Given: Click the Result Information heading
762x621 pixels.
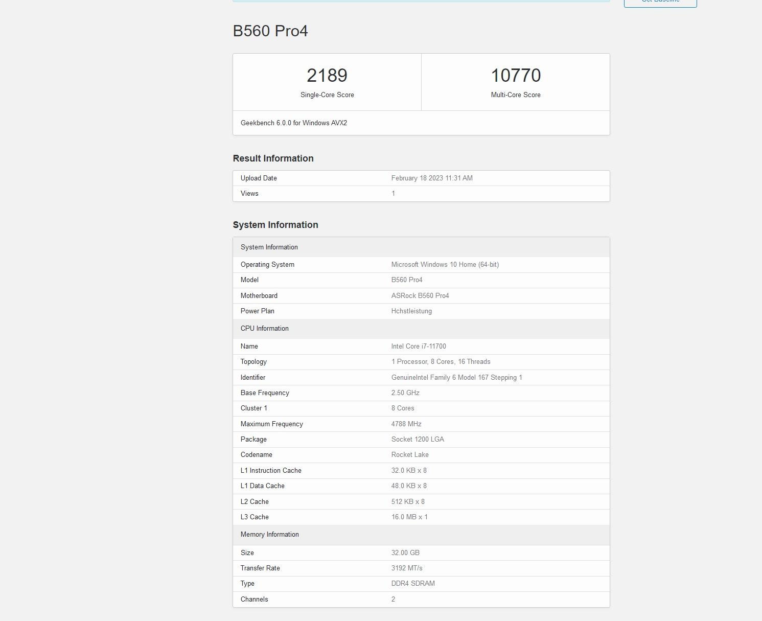Looking at the screenshot, I should (273, 158).
